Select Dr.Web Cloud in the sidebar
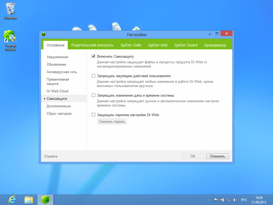The width and height of the screenshot is (273, 205). (57, 91)
